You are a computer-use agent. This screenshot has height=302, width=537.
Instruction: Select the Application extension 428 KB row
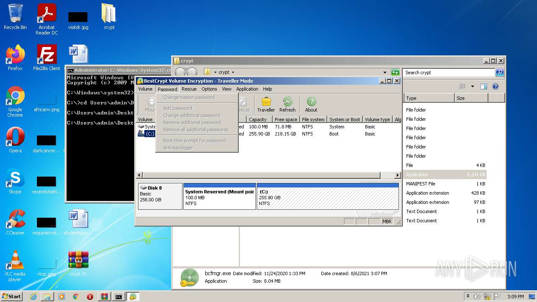coord(446,193)
